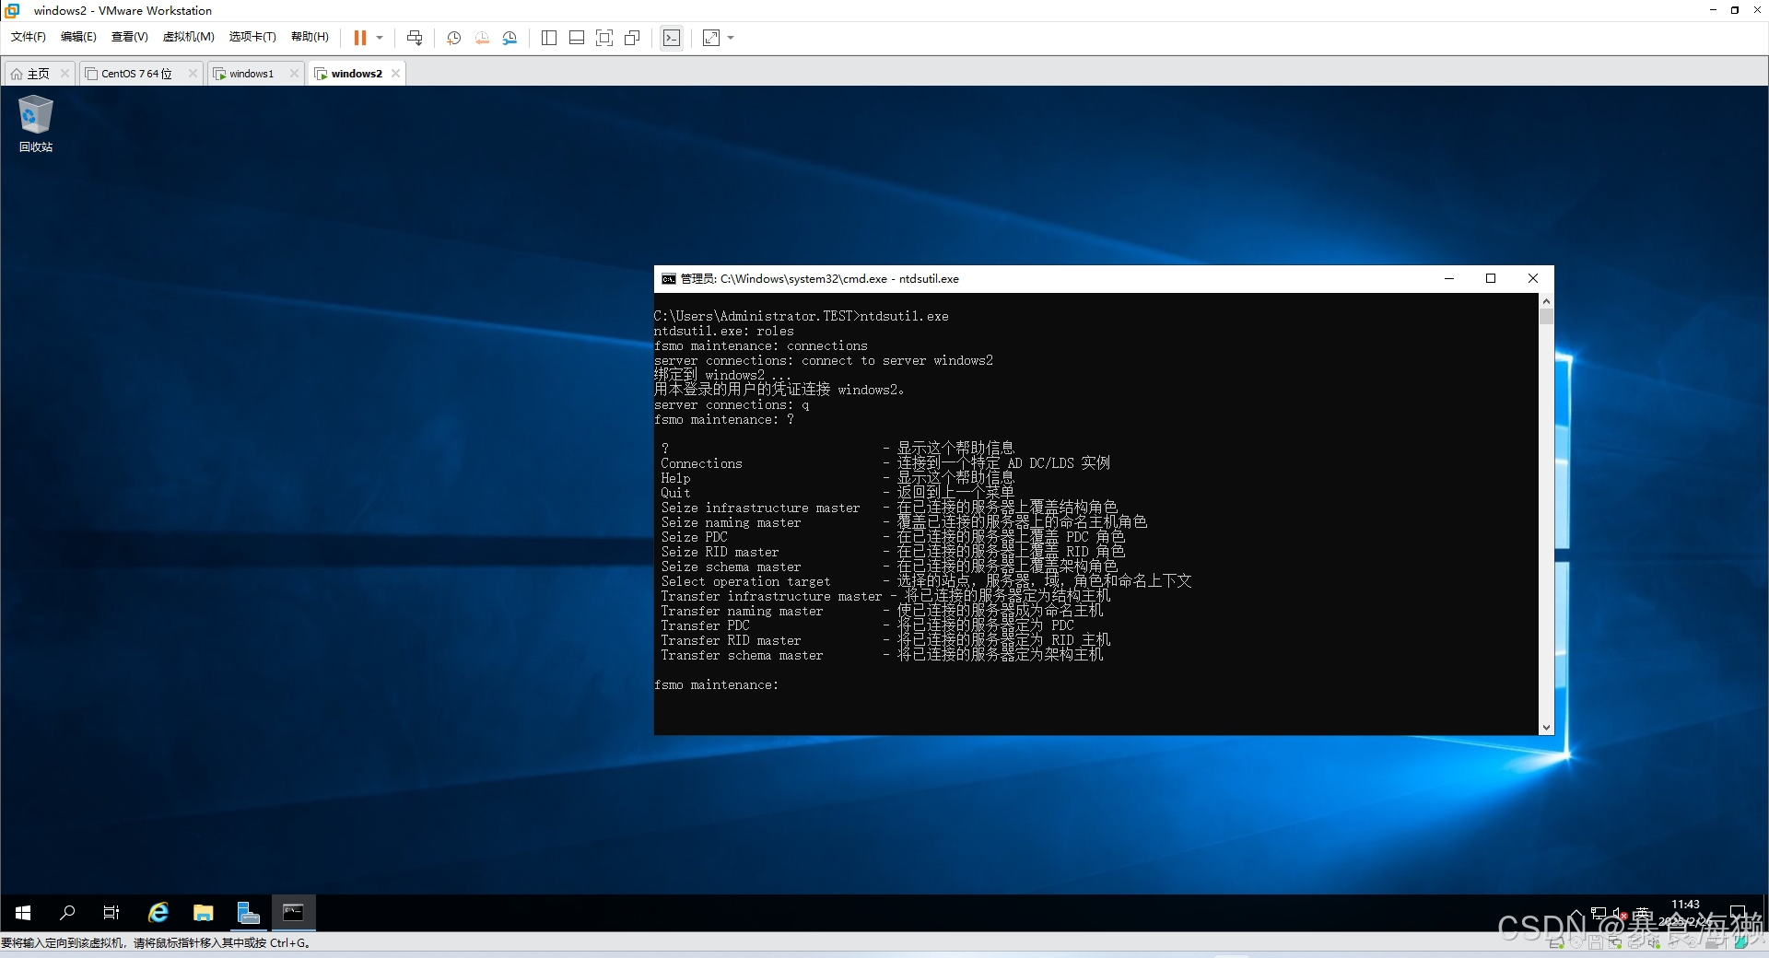This screenshot has height=958, width=1769.
Task: Open the snapshot manager
Action: (x=510, y=38)
